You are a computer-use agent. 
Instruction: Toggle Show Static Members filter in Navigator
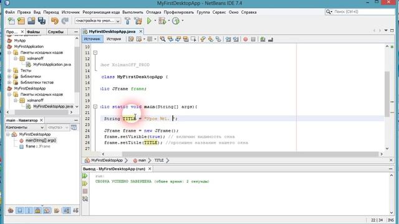29,210
